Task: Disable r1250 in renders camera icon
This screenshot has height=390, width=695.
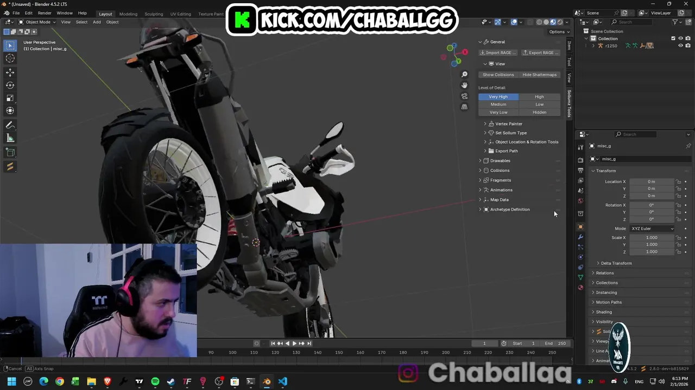Action: pyautogui.click(x=687, y=45)
